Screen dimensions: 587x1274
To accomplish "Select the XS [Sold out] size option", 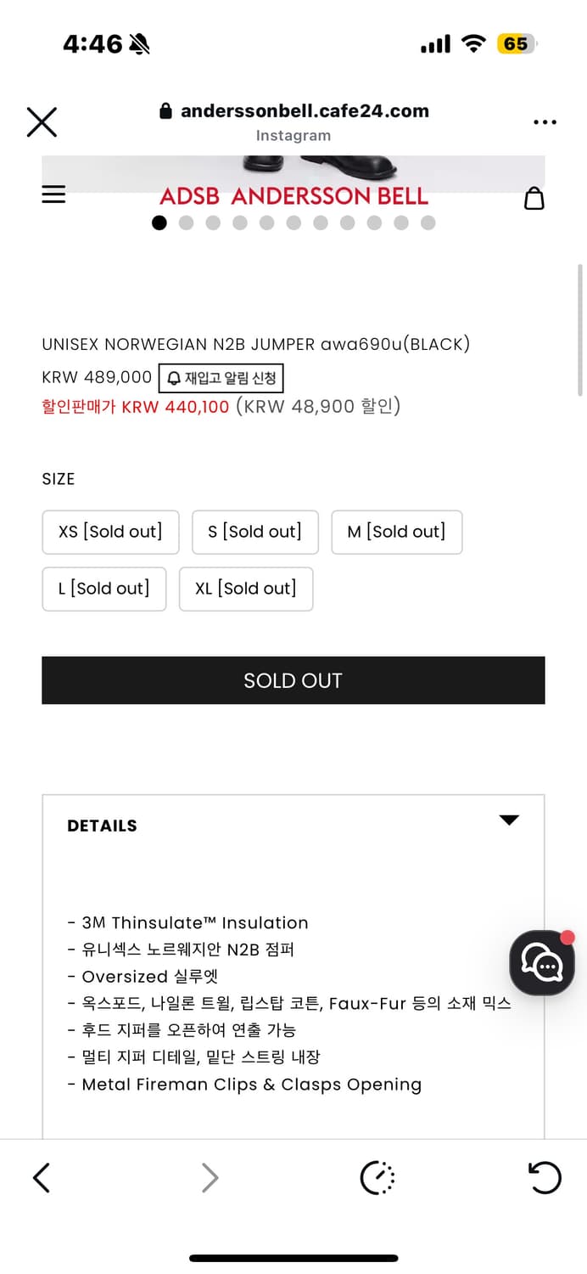I will tap(110, 532).
